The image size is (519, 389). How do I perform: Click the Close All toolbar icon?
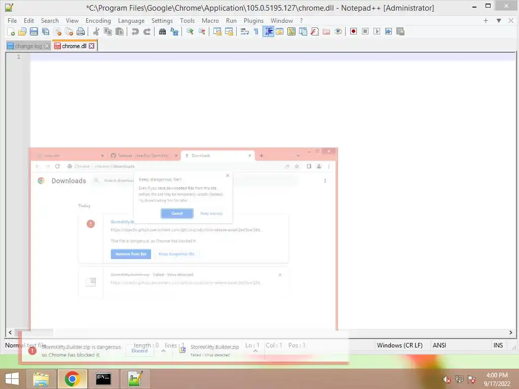pyautogui.click(x=69, y=31)
